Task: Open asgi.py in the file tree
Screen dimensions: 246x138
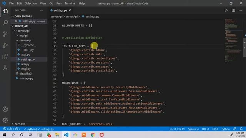Action: (x=26, y=54)
